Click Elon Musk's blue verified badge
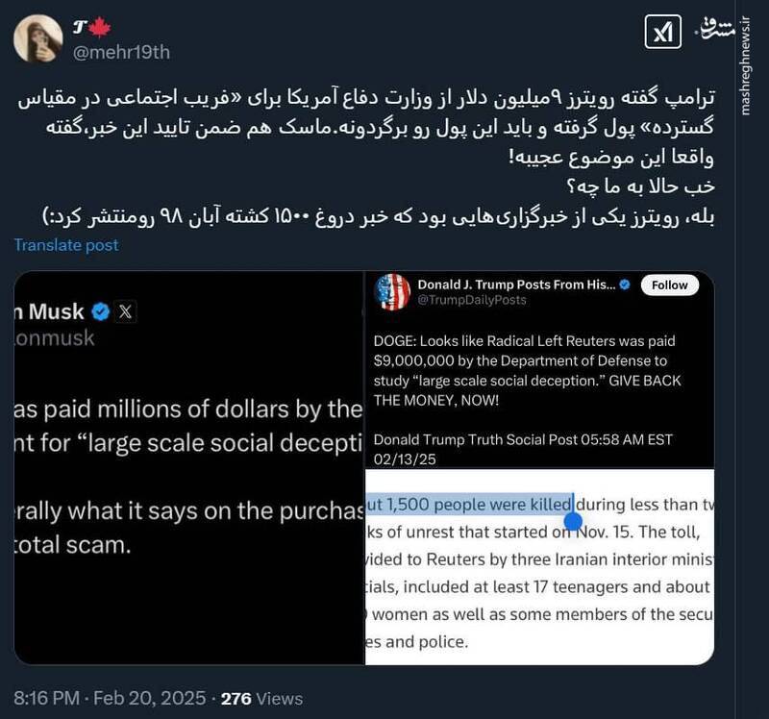This screenshot has height=719, width=769. pyautogui.click(x=100, y=310)
